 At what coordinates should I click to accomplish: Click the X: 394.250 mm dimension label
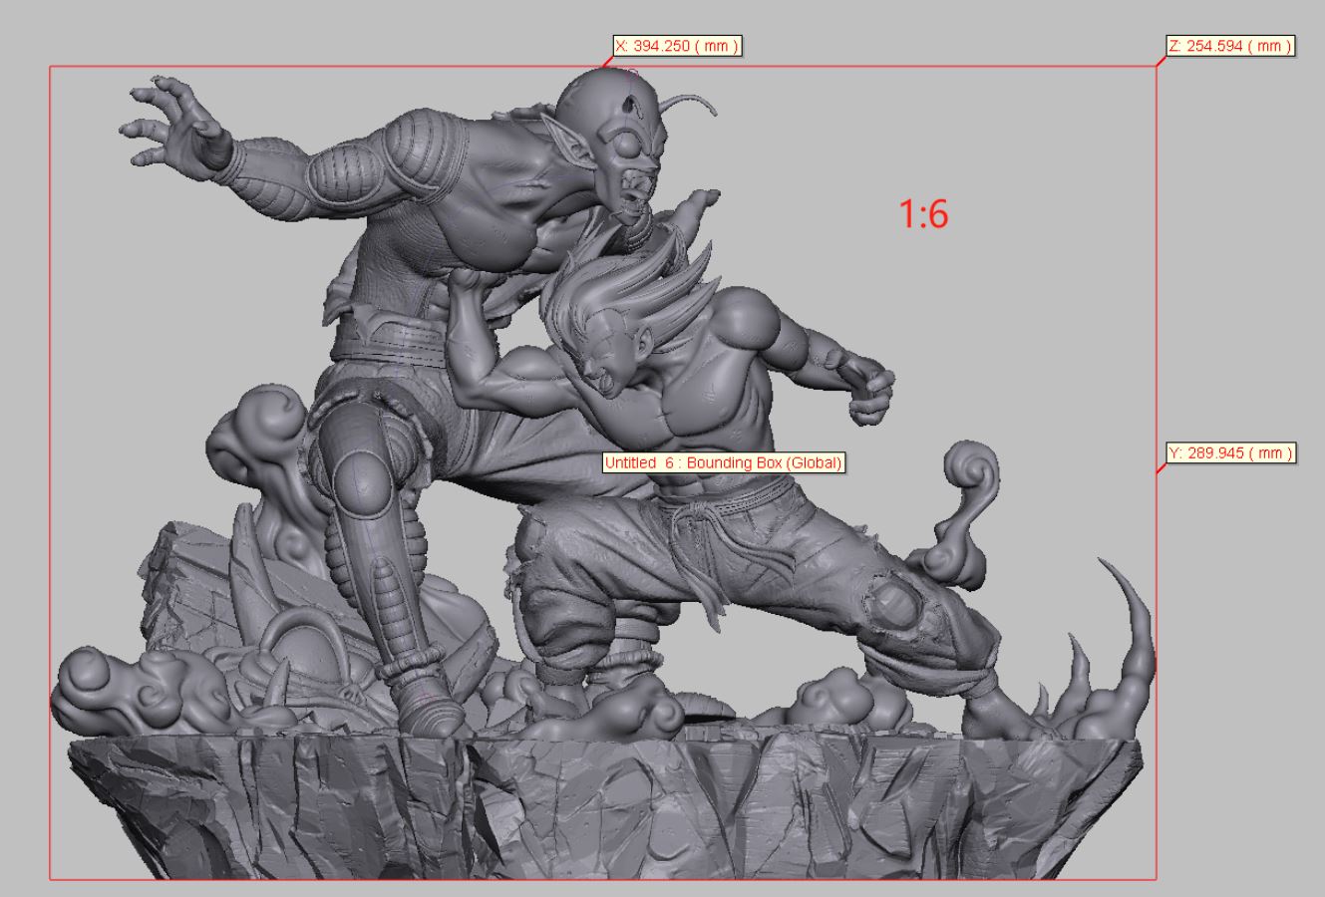tap(677, 46)
